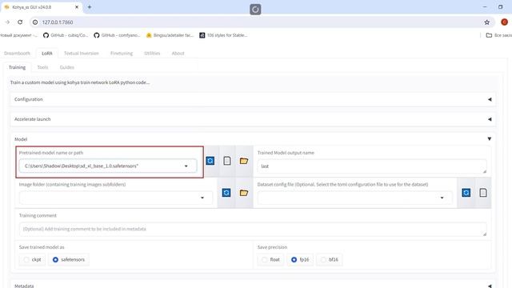Open the Bingsu/adetailer bookmark

[x=170, y=35]
